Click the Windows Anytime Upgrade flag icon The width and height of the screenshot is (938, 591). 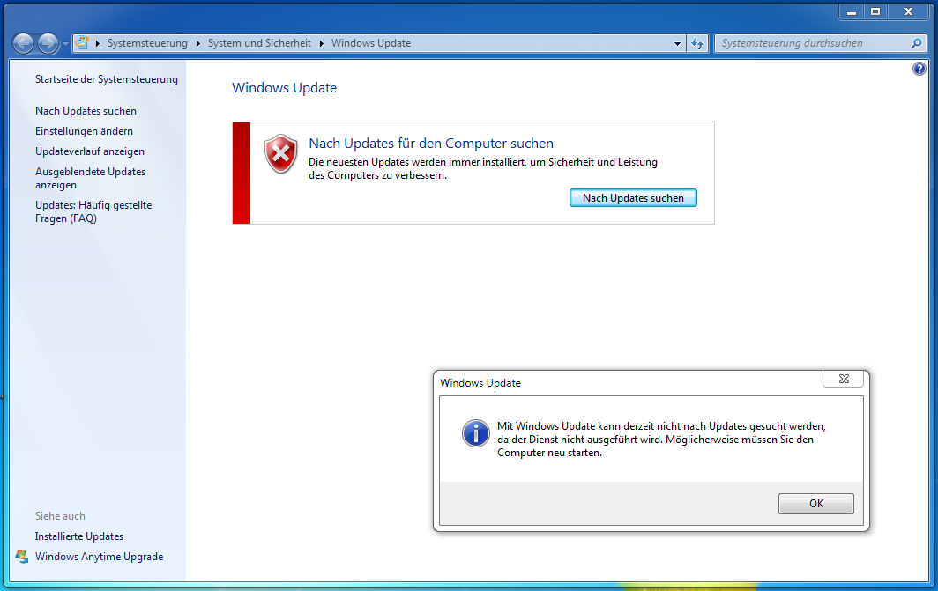pos(22,557)
